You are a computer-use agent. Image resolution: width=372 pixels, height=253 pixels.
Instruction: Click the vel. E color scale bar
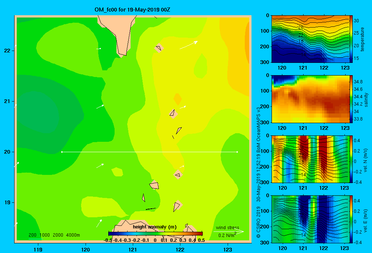pyautogui.click(x=351, y=219)
